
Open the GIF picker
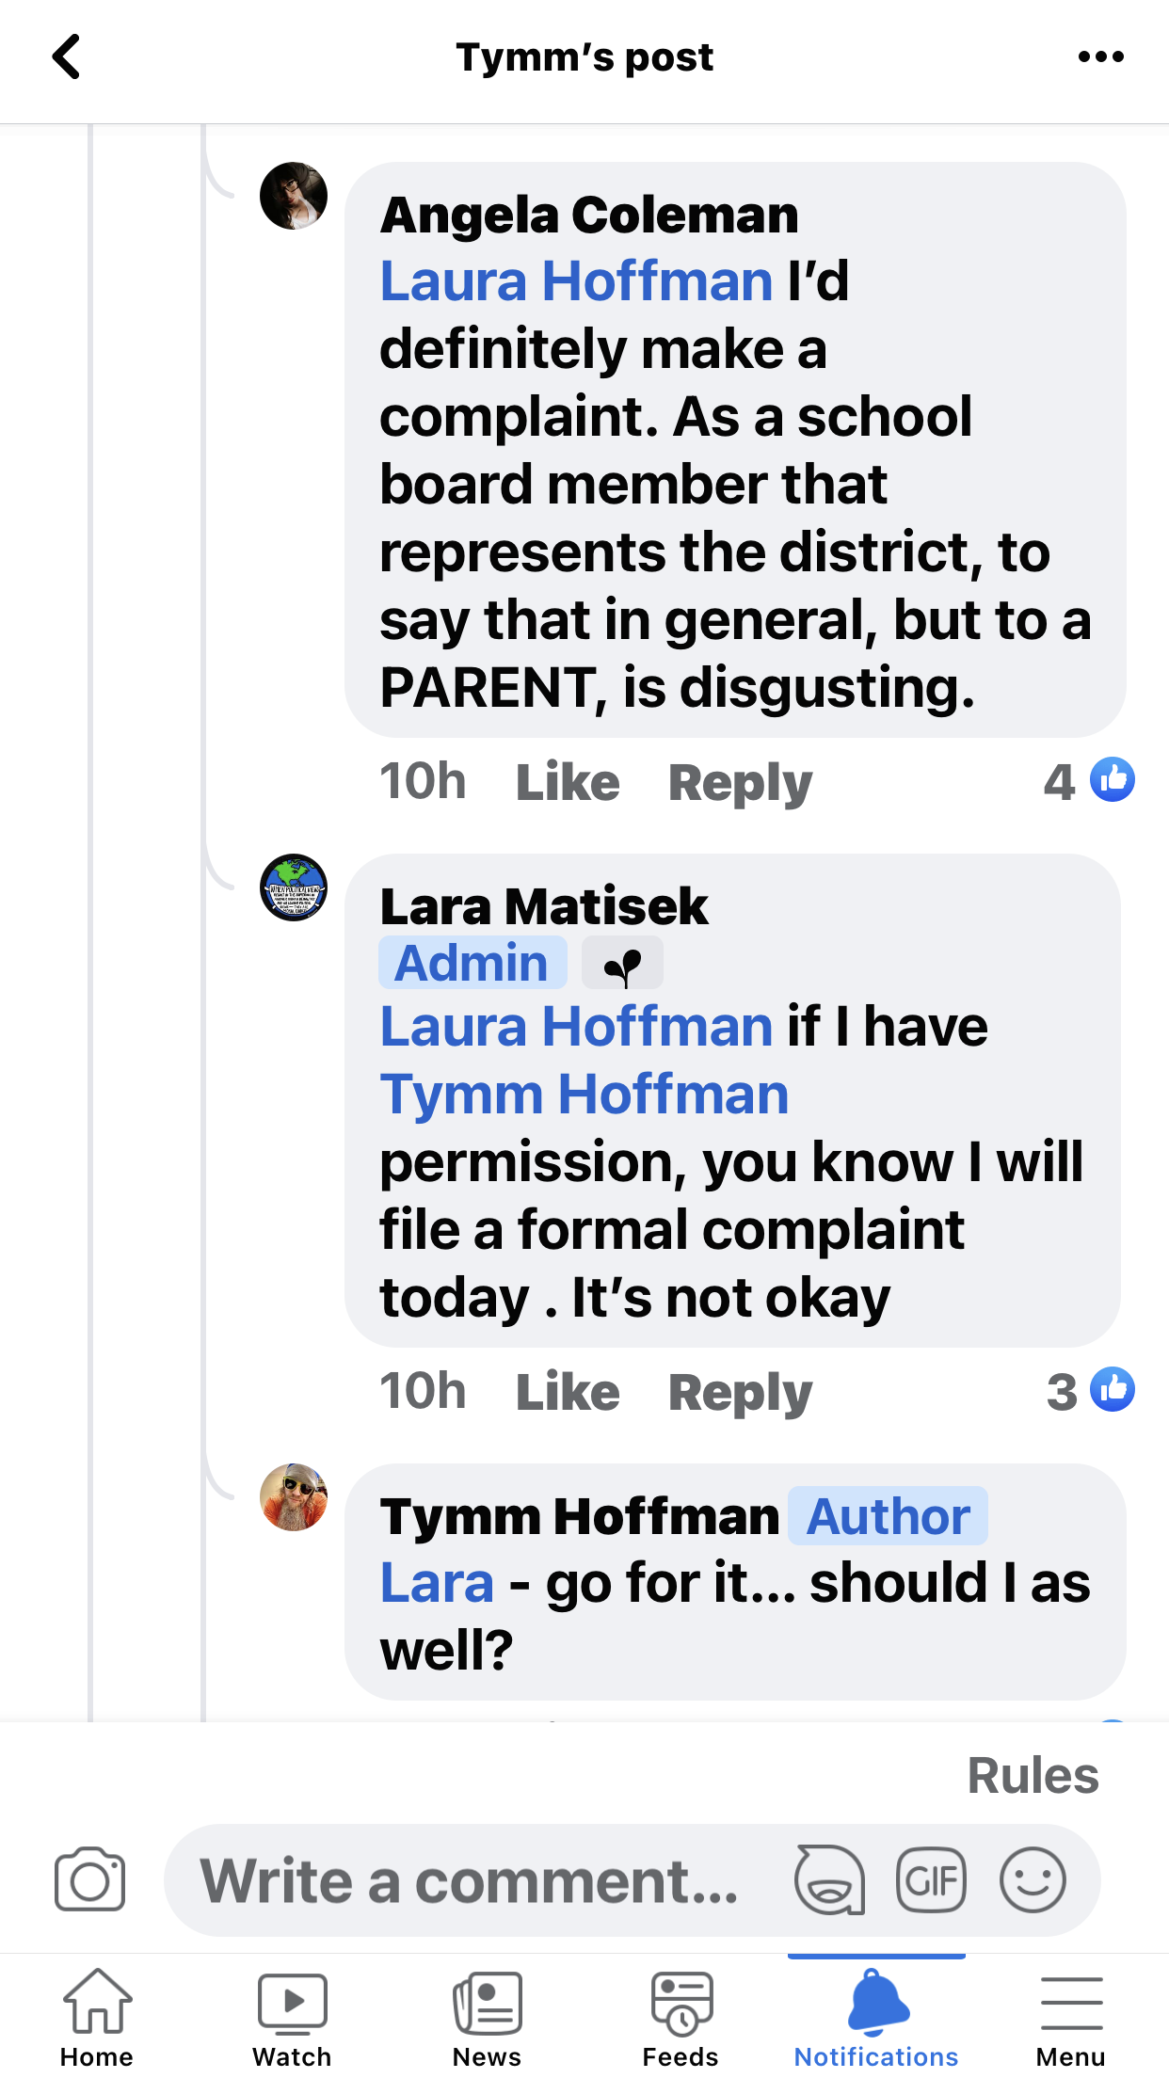(x=931, y=1879)
